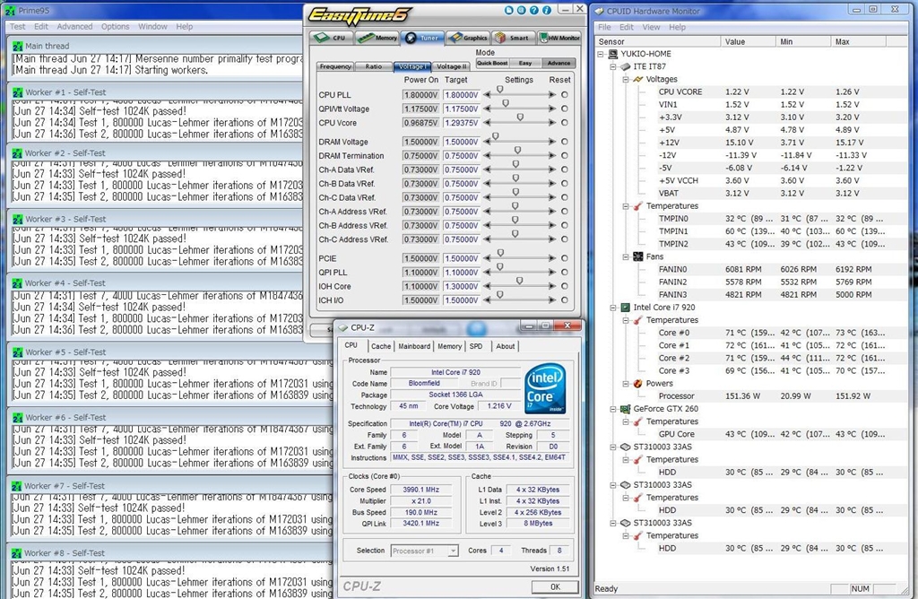Open the Processor #1 selection dropdown
918x599 pixels.
point(425,551)
